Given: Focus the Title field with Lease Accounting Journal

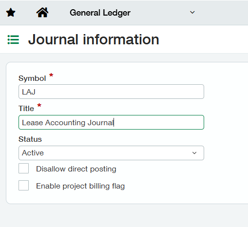Looking at the screenshot, I should pos(111,122).
